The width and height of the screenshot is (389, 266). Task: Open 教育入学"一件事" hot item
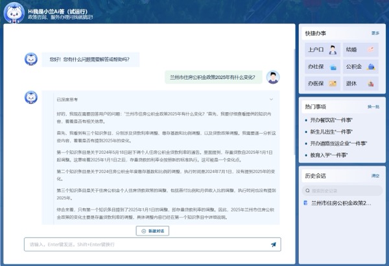(329, 155)
